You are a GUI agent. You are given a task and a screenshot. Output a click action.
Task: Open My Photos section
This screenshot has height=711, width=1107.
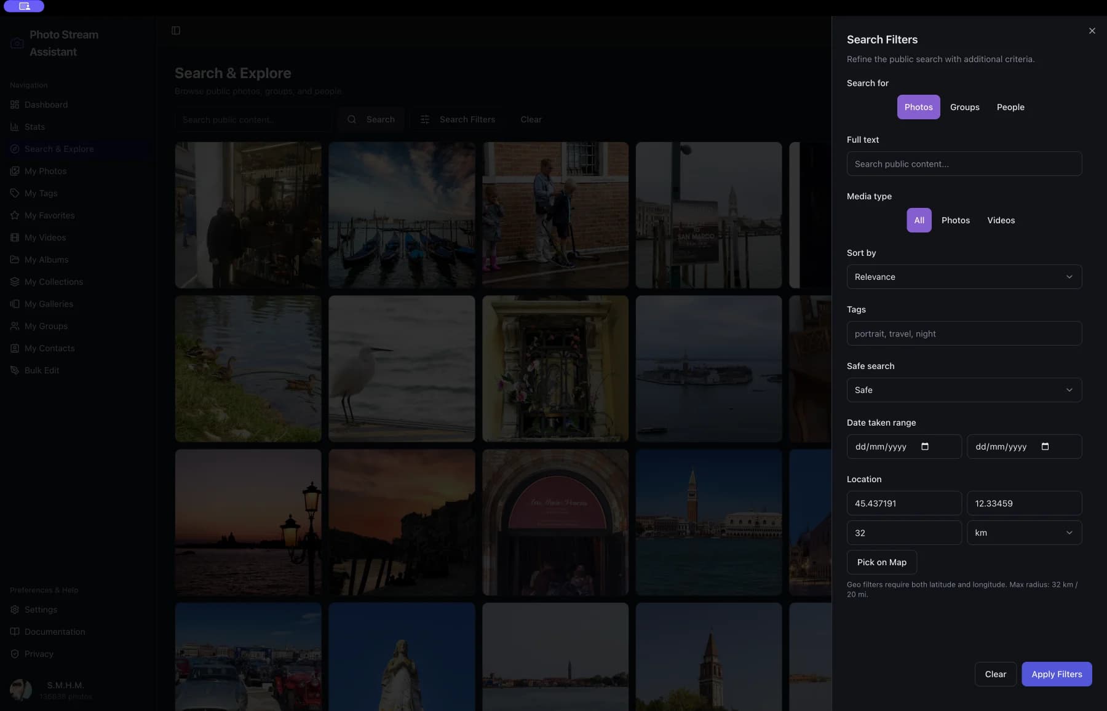(x=45, y=171)
